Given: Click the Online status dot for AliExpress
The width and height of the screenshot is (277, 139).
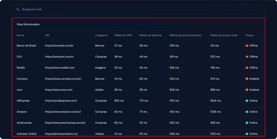Looking at the screenshot, I should (x=247, y=101).
